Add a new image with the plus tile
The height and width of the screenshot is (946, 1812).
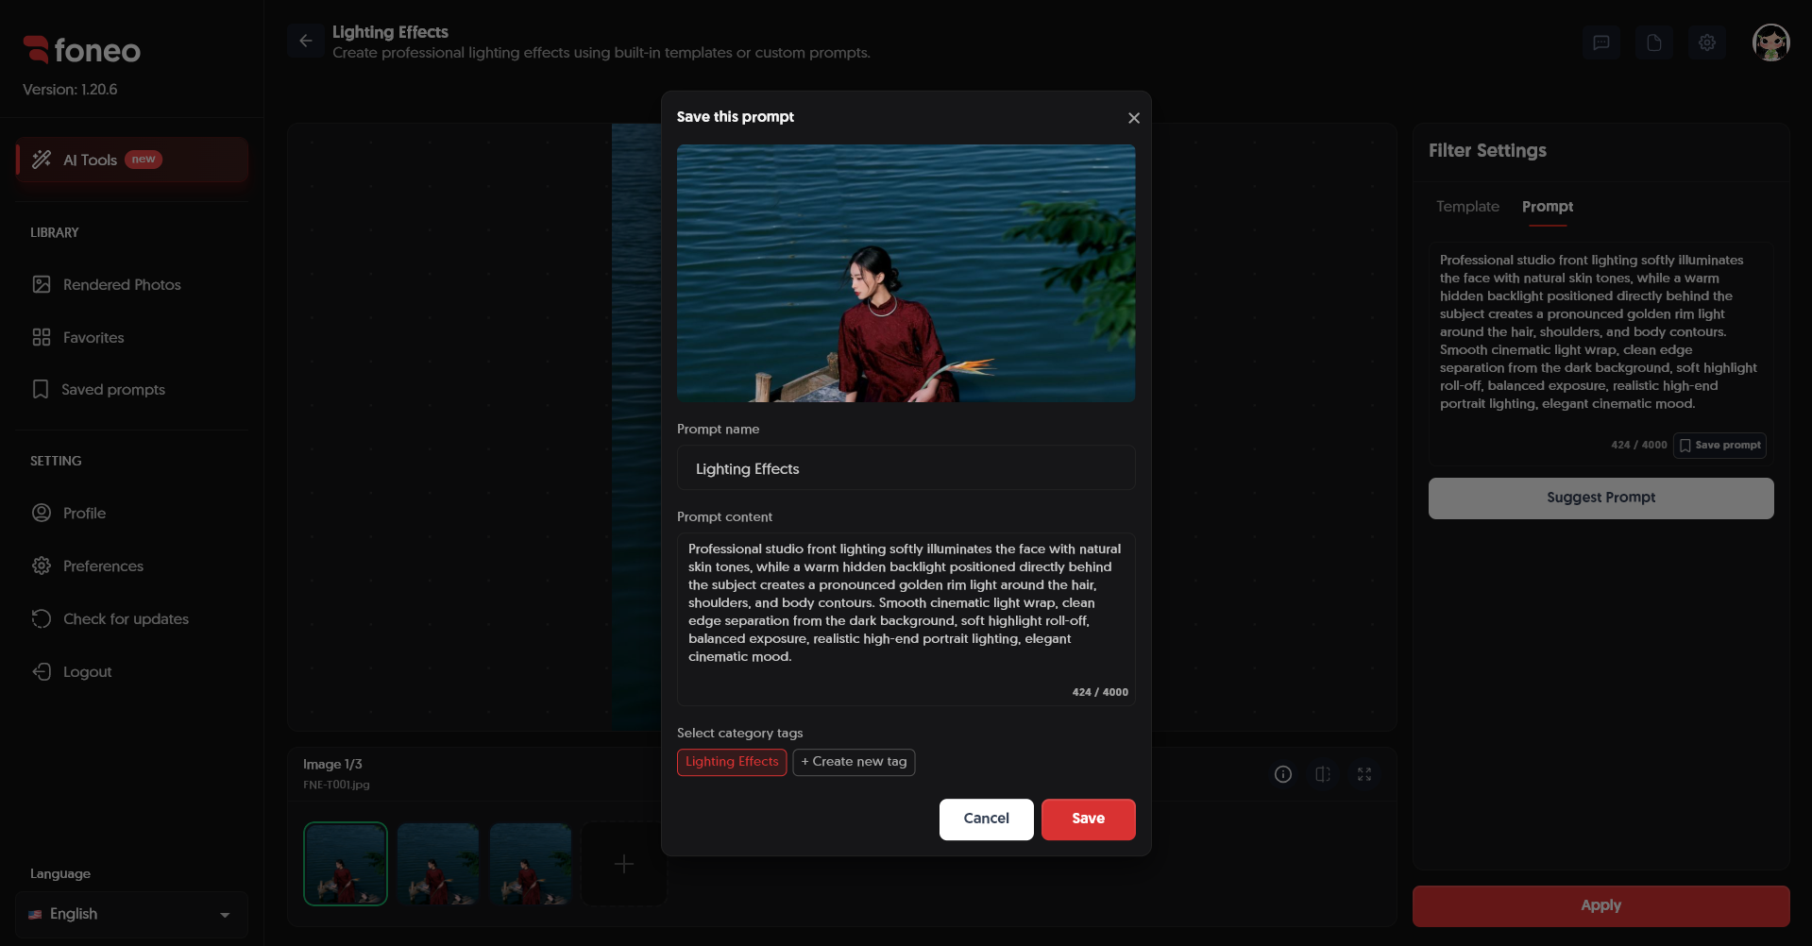tap(624, 864)
